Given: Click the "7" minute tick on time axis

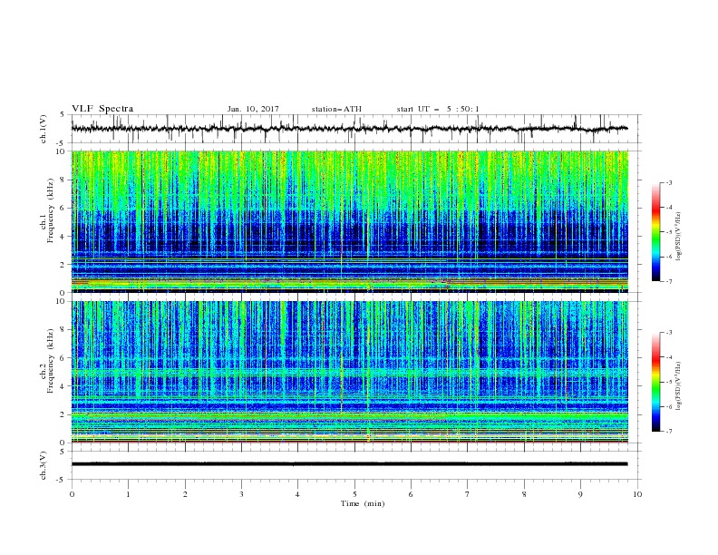Looking at the screenshot, I should (468, 494).
